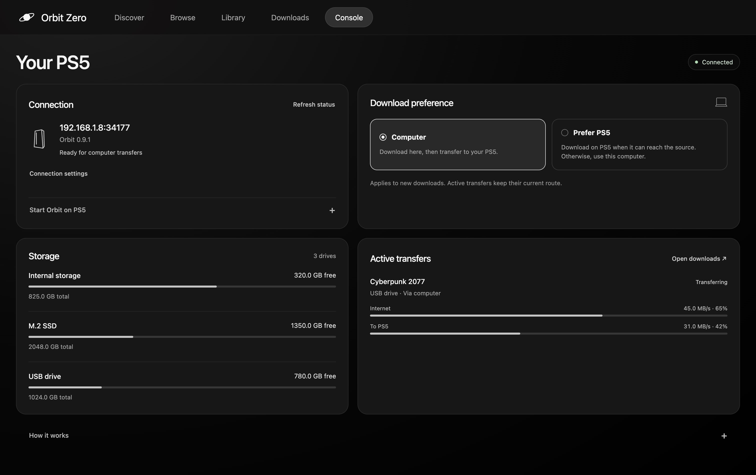Click the To PS5 transfer progress bar
This screenshot has height=475, width=756.
click(548, 334)
